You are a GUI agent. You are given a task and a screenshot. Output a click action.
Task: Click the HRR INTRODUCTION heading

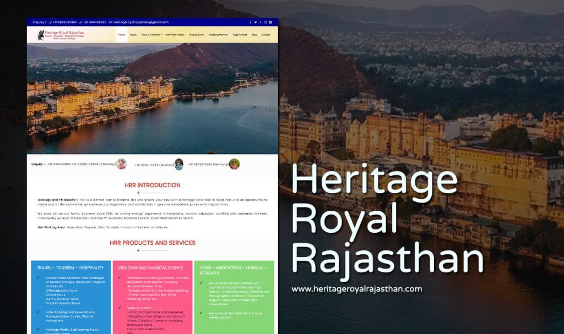(153, 185)
